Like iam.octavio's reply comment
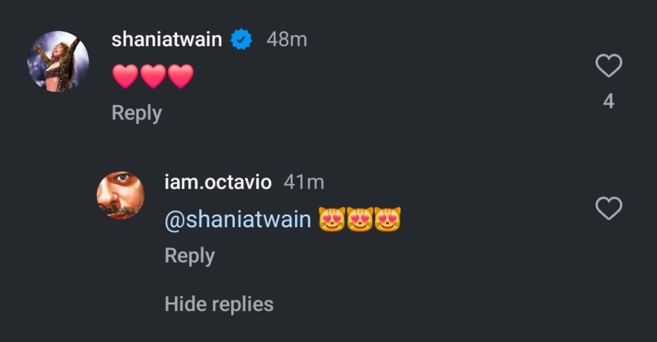 pos(608,209)
